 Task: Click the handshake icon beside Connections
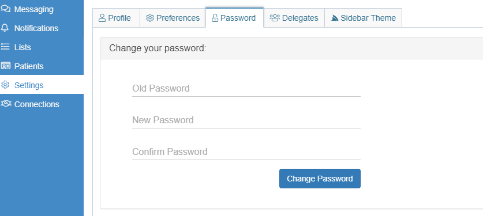point(6,104)
